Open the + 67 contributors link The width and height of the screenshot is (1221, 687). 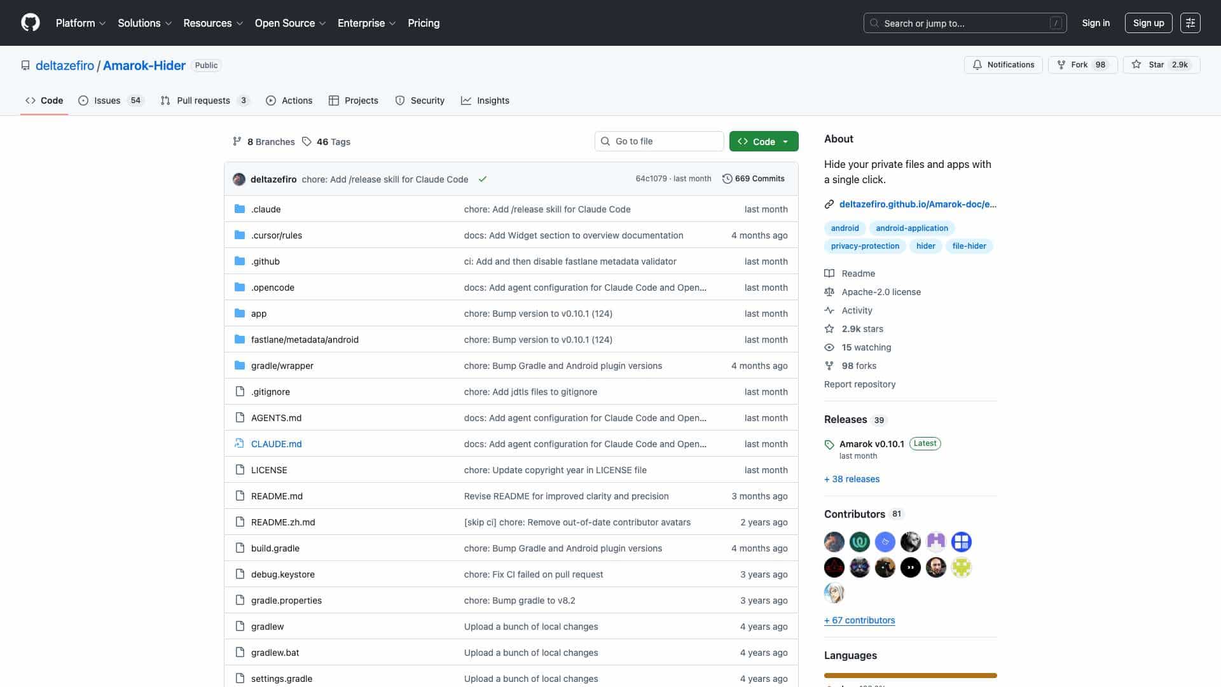point(859,620)
